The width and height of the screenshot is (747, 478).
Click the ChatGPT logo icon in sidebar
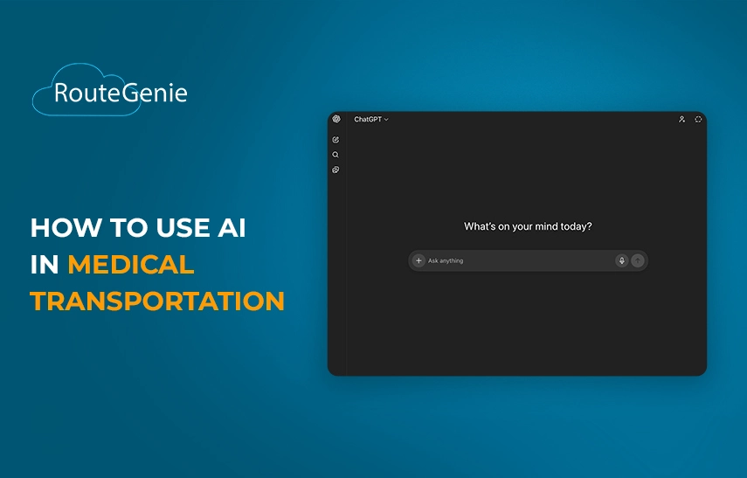336,119
